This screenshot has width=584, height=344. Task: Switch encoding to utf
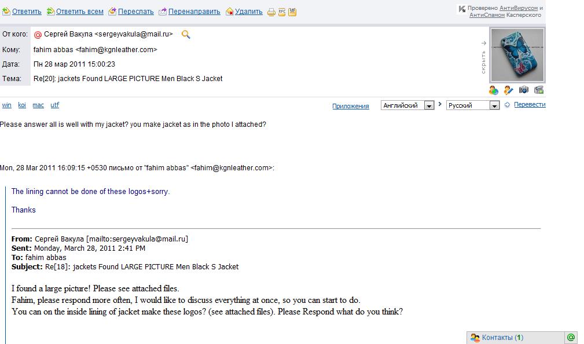point(54,105)
